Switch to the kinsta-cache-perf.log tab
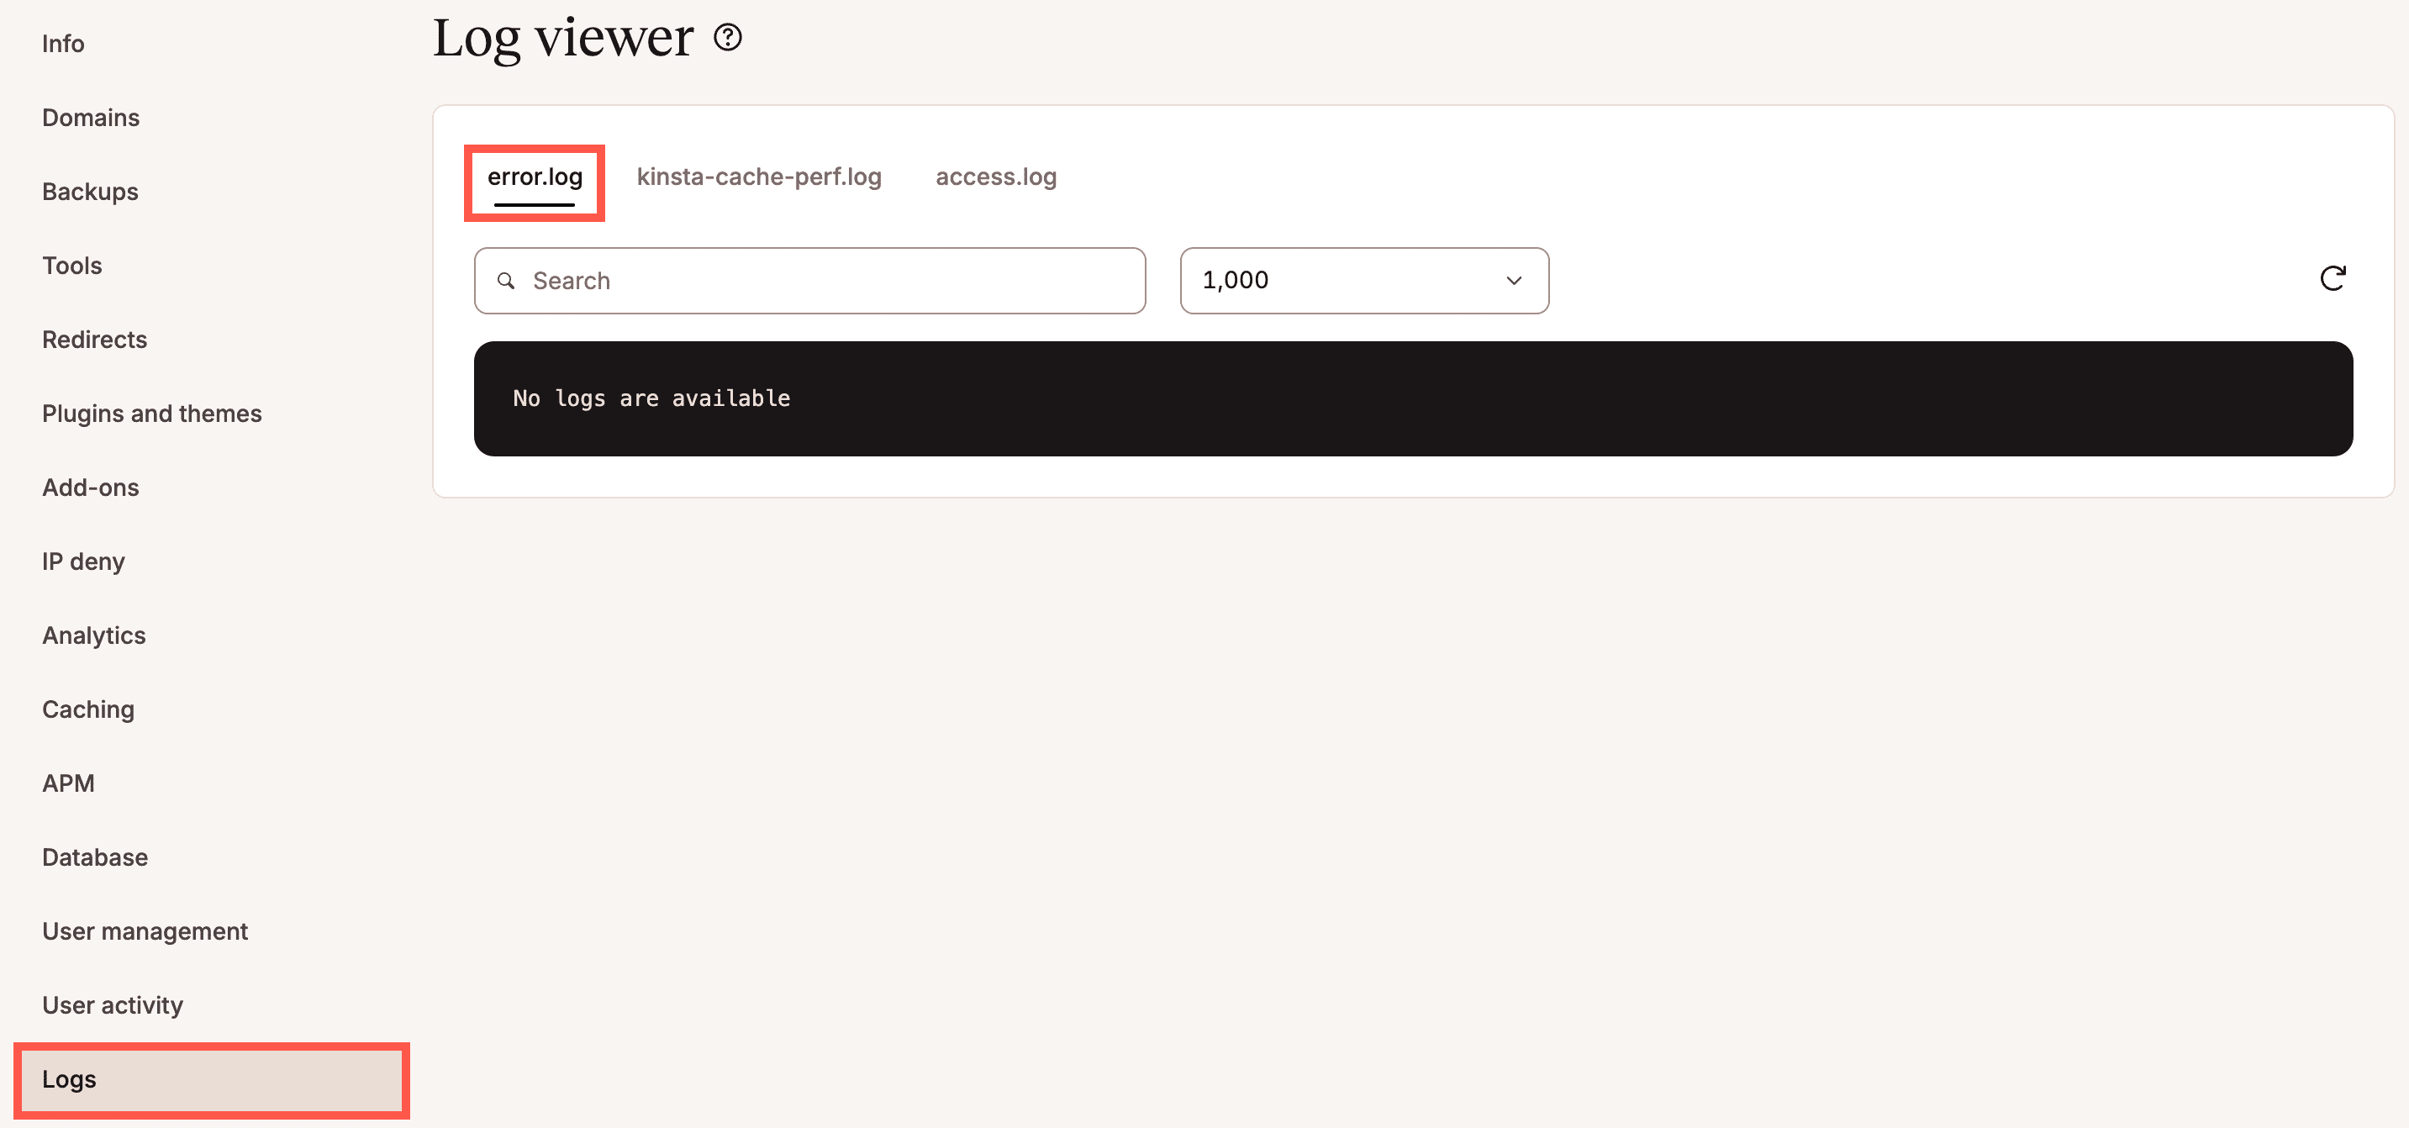This screenshot has height=1128, width=2409. (758, 177)
